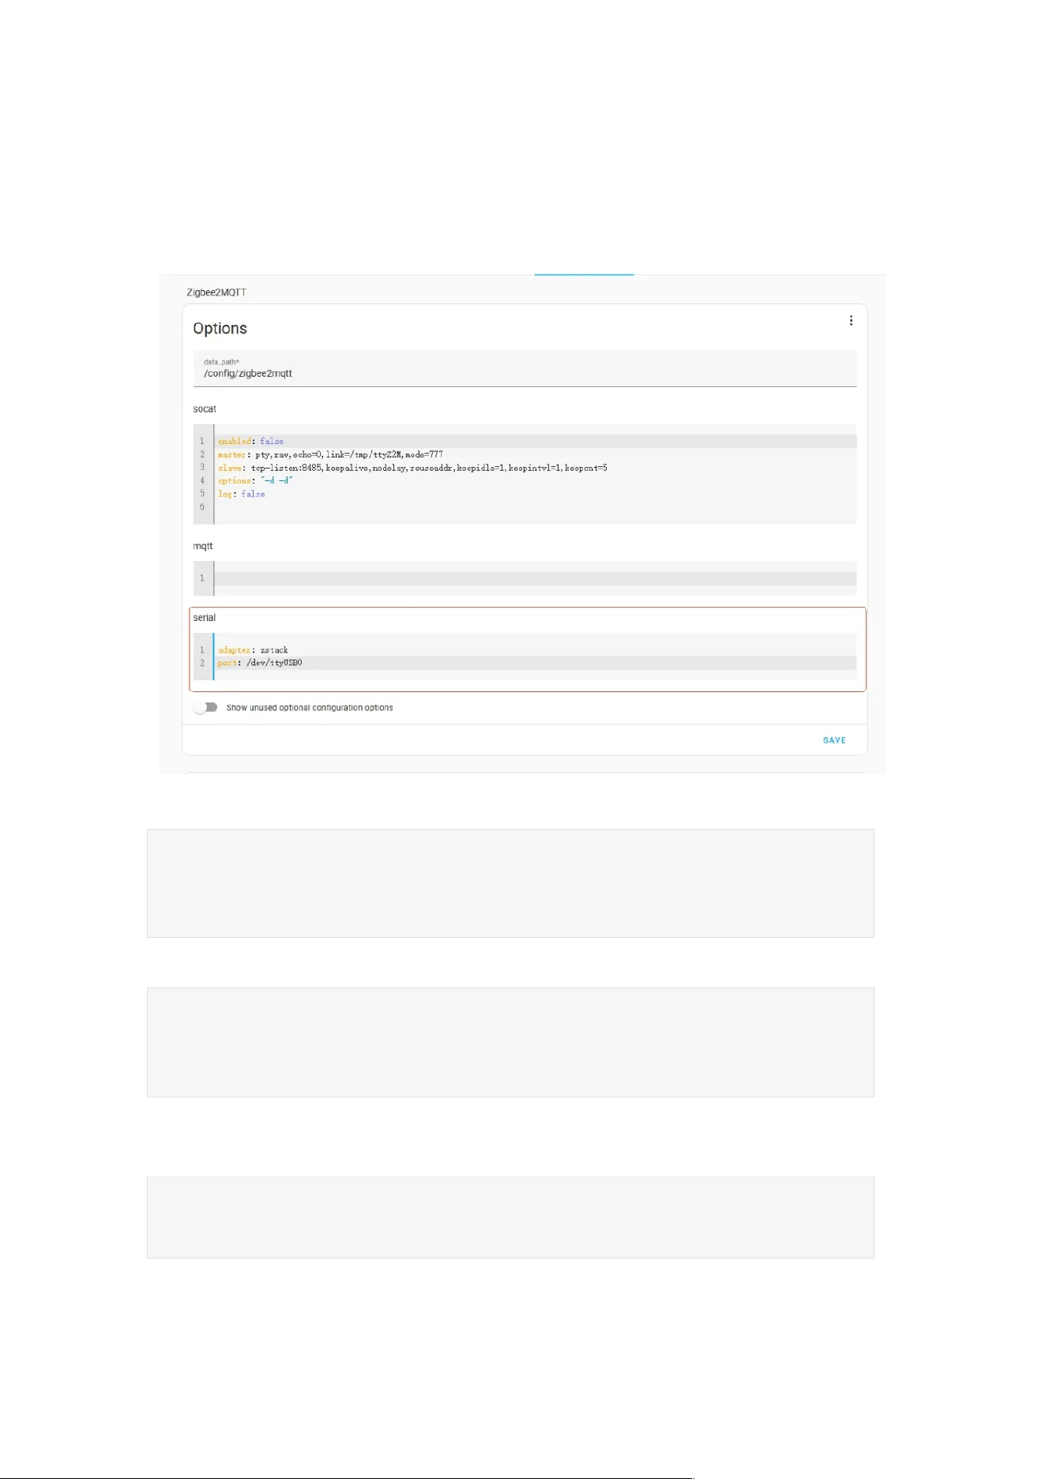Click the socat options "-d -d" line
Viewport: 1046px width, 1479px height.
[536, 480]
